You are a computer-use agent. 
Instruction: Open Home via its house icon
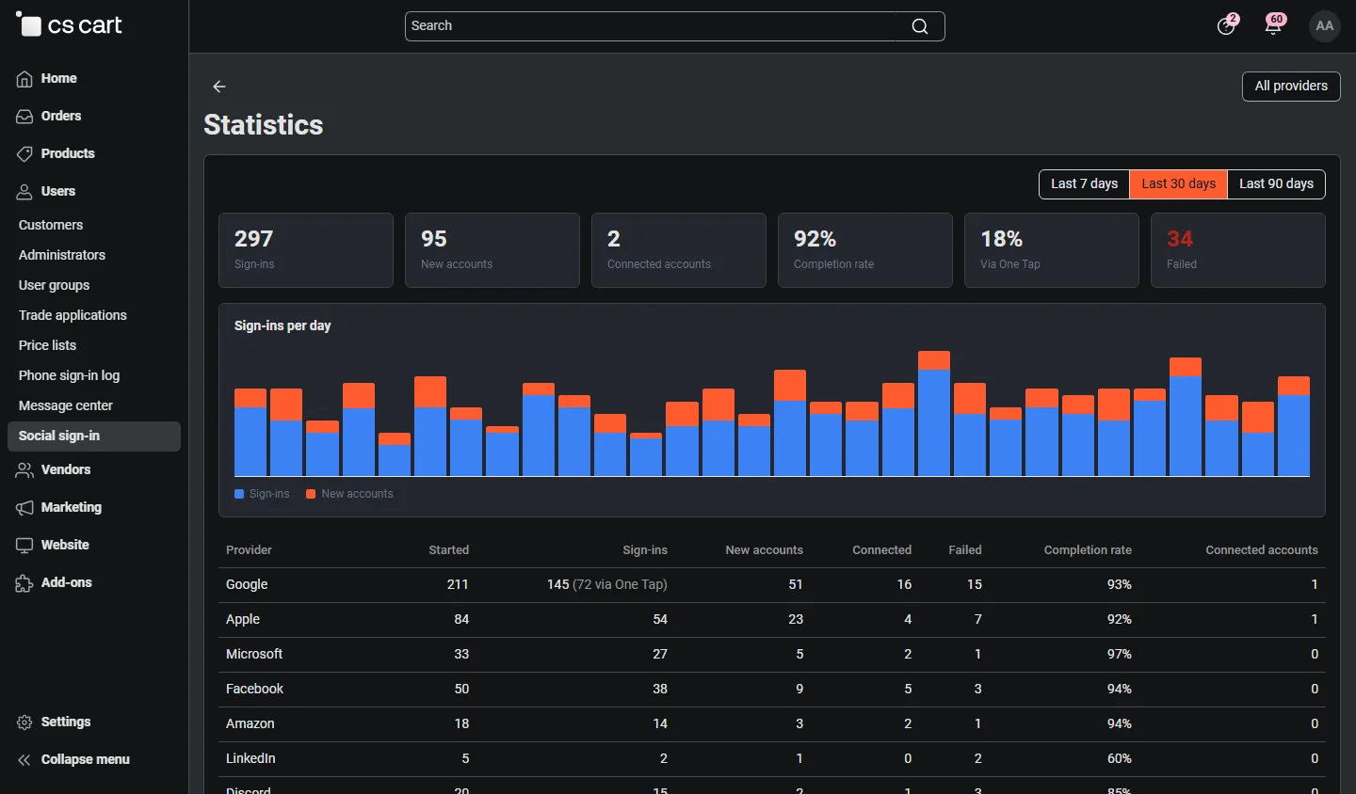click(x=24, y=79)
